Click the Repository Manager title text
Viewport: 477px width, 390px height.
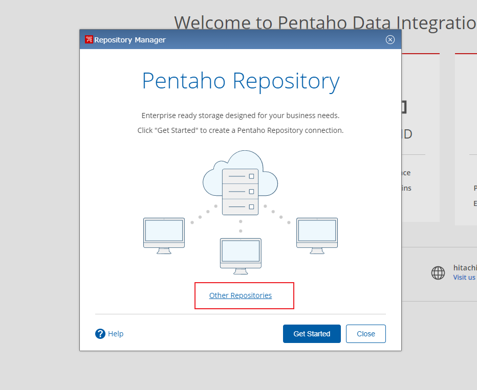[130, 40]
